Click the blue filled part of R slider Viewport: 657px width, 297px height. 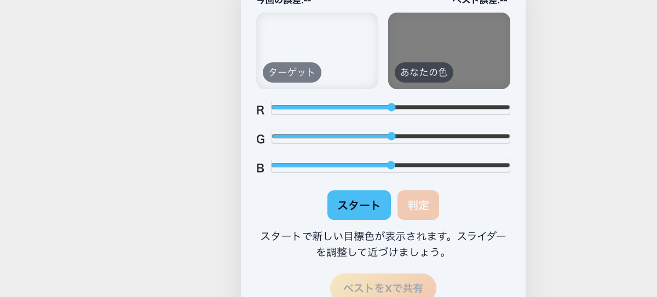pos(330,107)
